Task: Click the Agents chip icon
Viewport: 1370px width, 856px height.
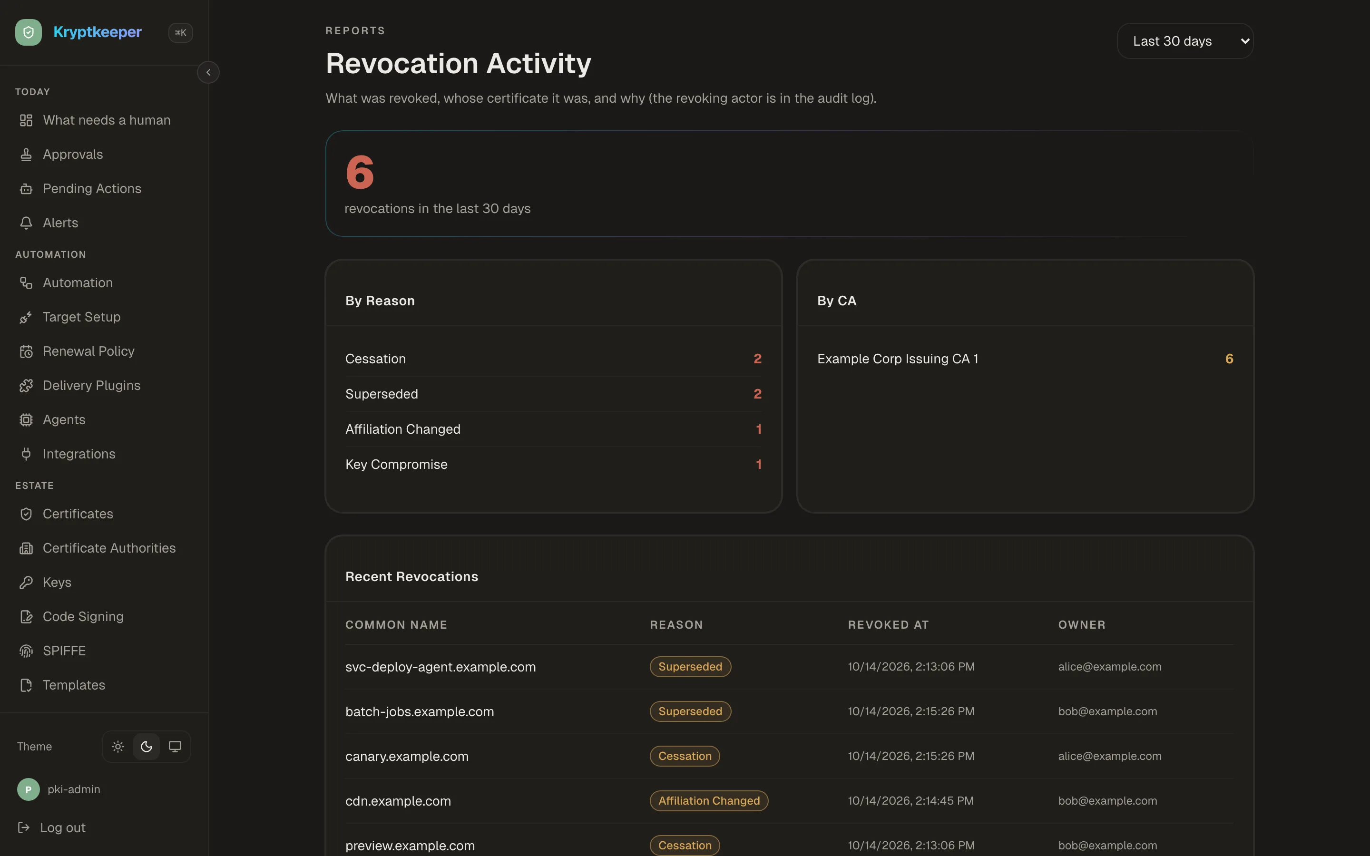Action: (26, 420)
